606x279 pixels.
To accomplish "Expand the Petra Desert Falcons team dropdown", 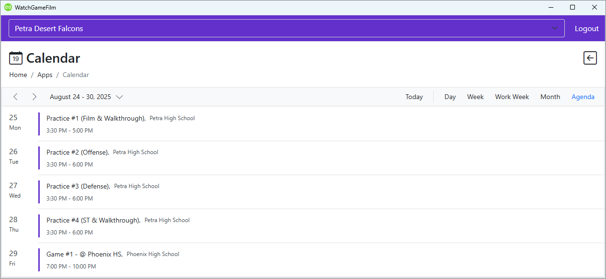I will (286, 28).
